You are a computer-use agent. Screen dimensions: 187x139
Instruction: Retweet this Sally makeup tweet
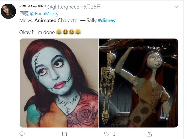pyautogui.click(x=65, y=134)
